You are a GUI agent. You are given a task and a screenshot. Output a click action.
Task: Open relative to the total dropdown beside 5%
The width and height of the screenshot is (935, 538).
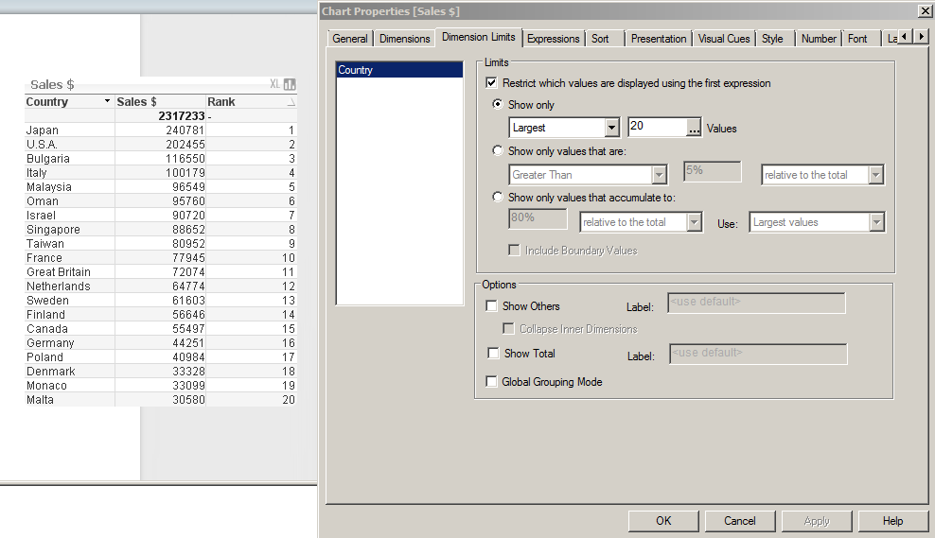pos(876,175)
